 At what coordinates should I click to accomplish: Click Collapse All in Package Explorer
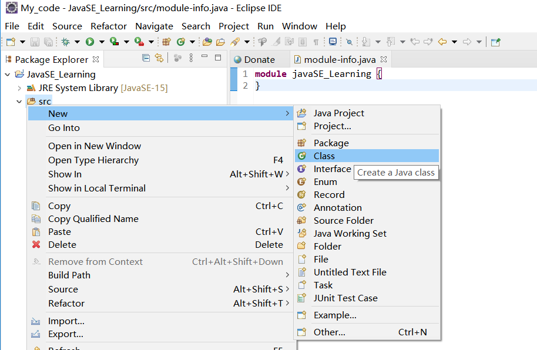[x=146, y=58]
